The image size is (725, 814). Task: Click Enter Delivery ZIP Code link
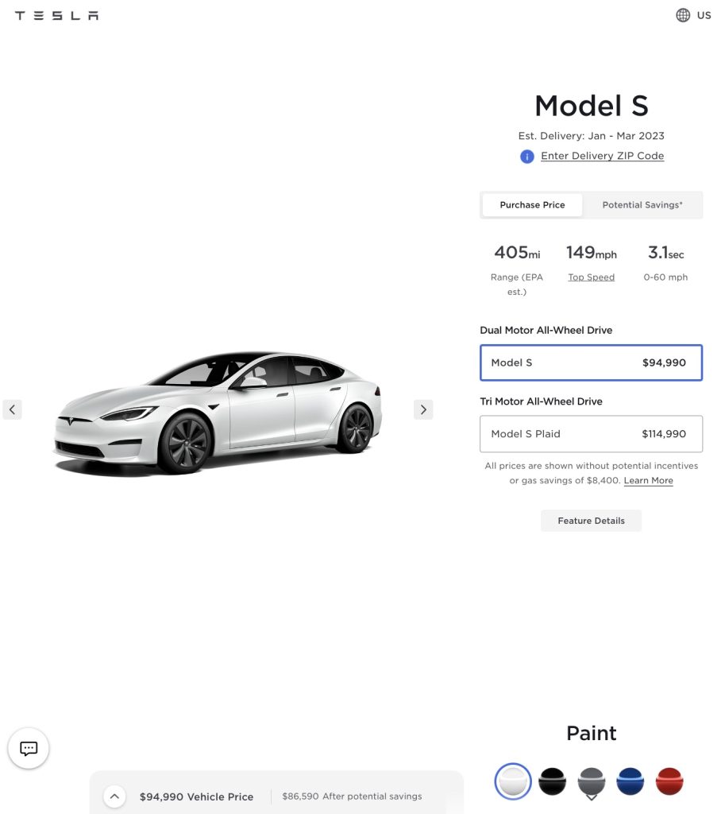point(602,156)
